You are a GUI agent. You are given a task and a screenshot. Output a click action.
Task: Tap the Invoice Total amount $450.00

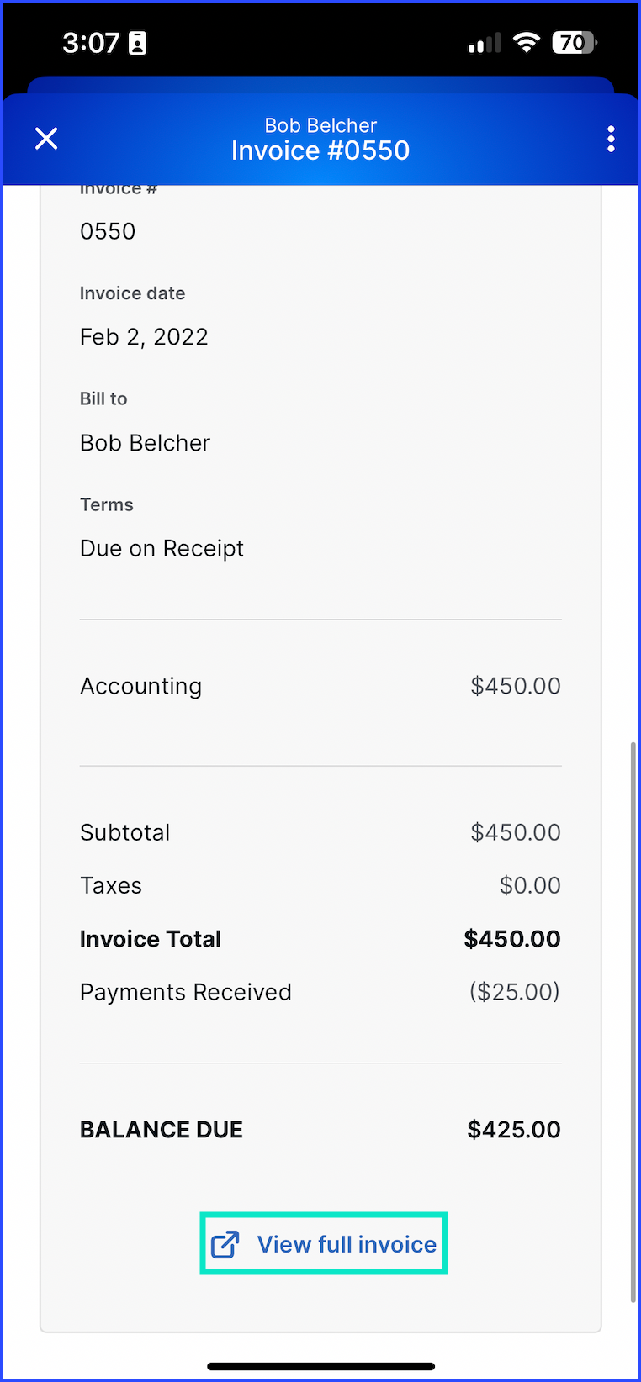tap(512, 939)
